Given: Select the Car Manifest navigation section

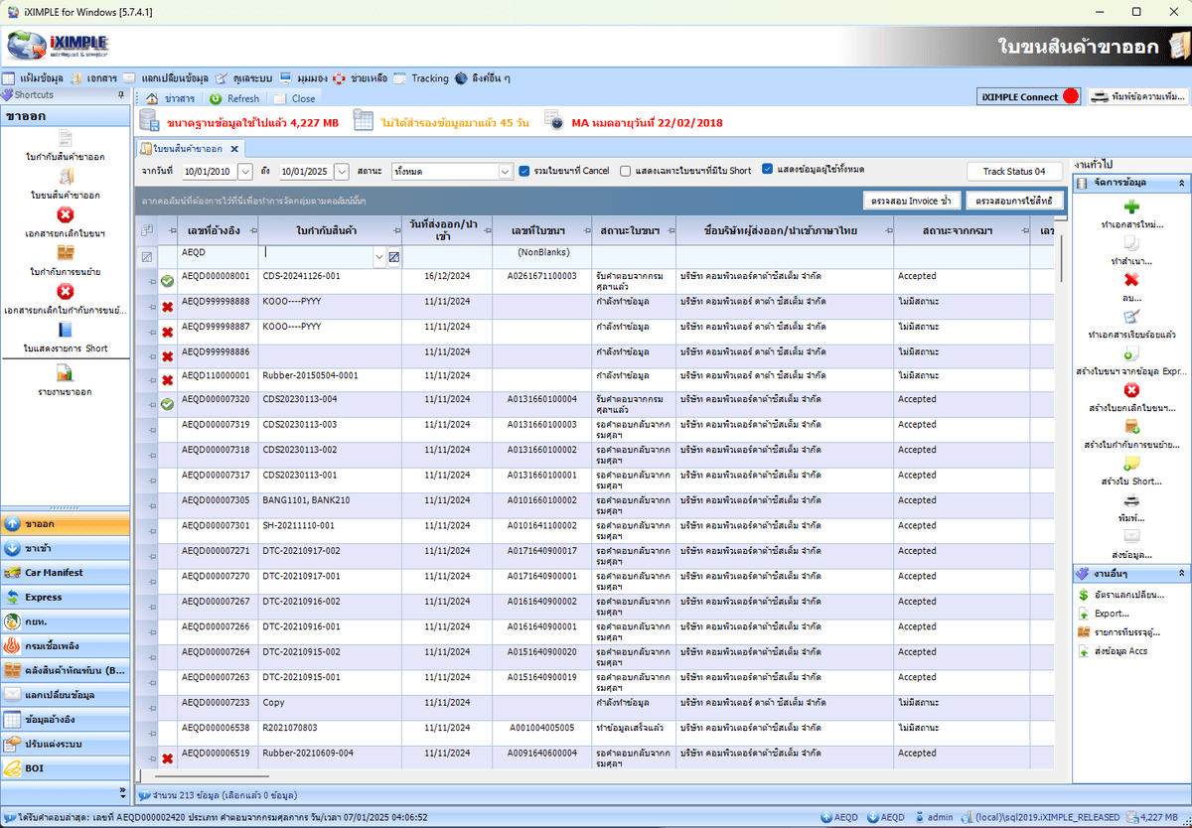Looking at the screenshot, I should (x=66, y=573).
